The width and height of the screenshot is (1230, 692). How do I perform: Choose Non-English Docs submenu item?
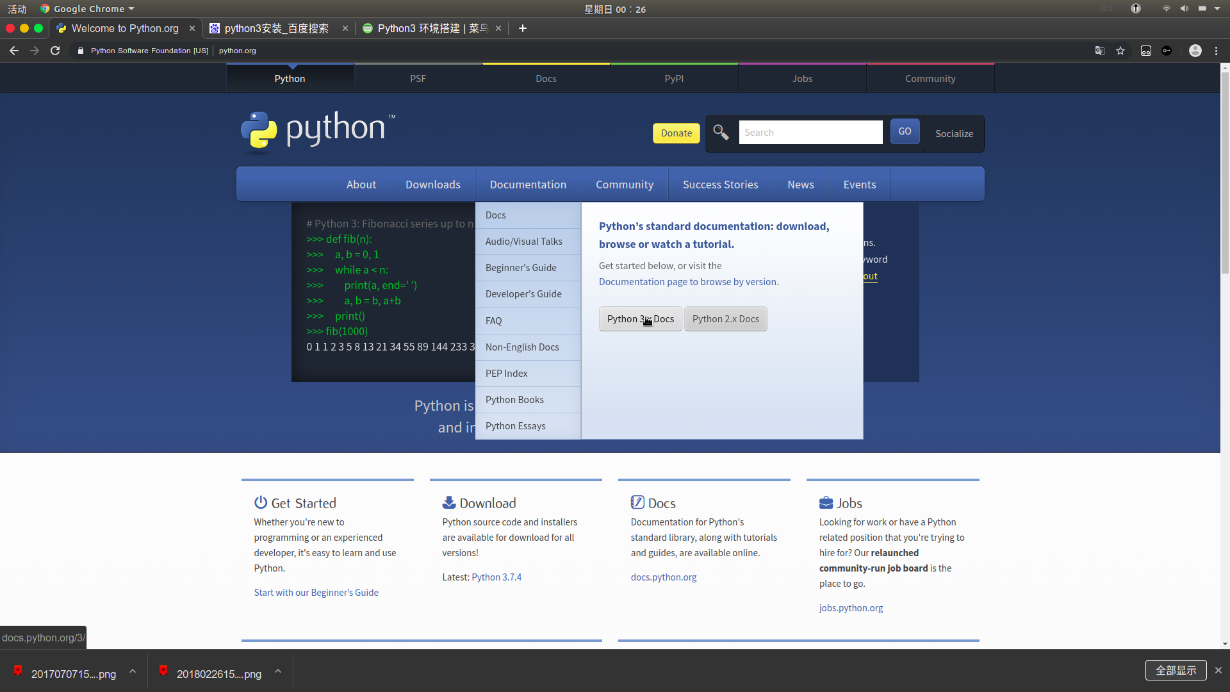pyautogui.click(x=528, y=347)
